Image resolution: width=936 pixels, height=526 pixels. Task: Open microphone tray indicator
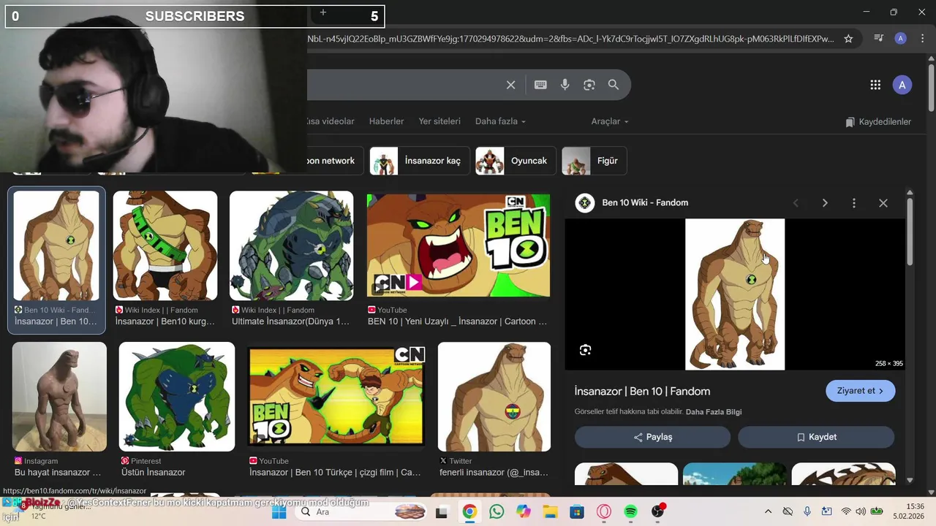point(807,512)
